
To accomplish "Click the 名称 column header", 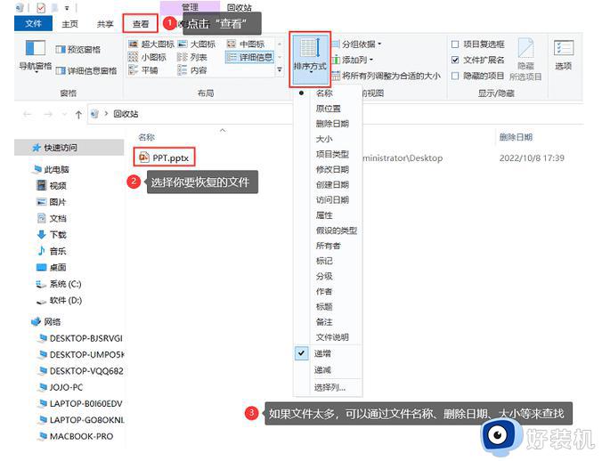I will (x=146, y=137).
